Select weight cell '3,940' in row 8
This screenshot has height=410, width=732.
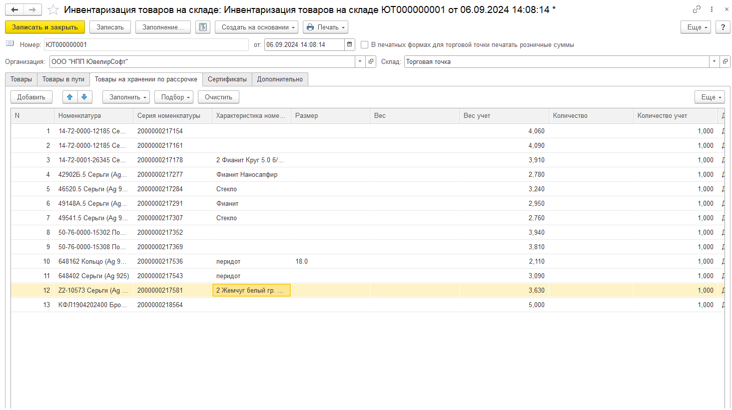click(504, 232)
